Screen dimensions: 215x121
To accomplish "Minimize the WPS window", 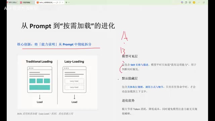I will click(199, 2).
